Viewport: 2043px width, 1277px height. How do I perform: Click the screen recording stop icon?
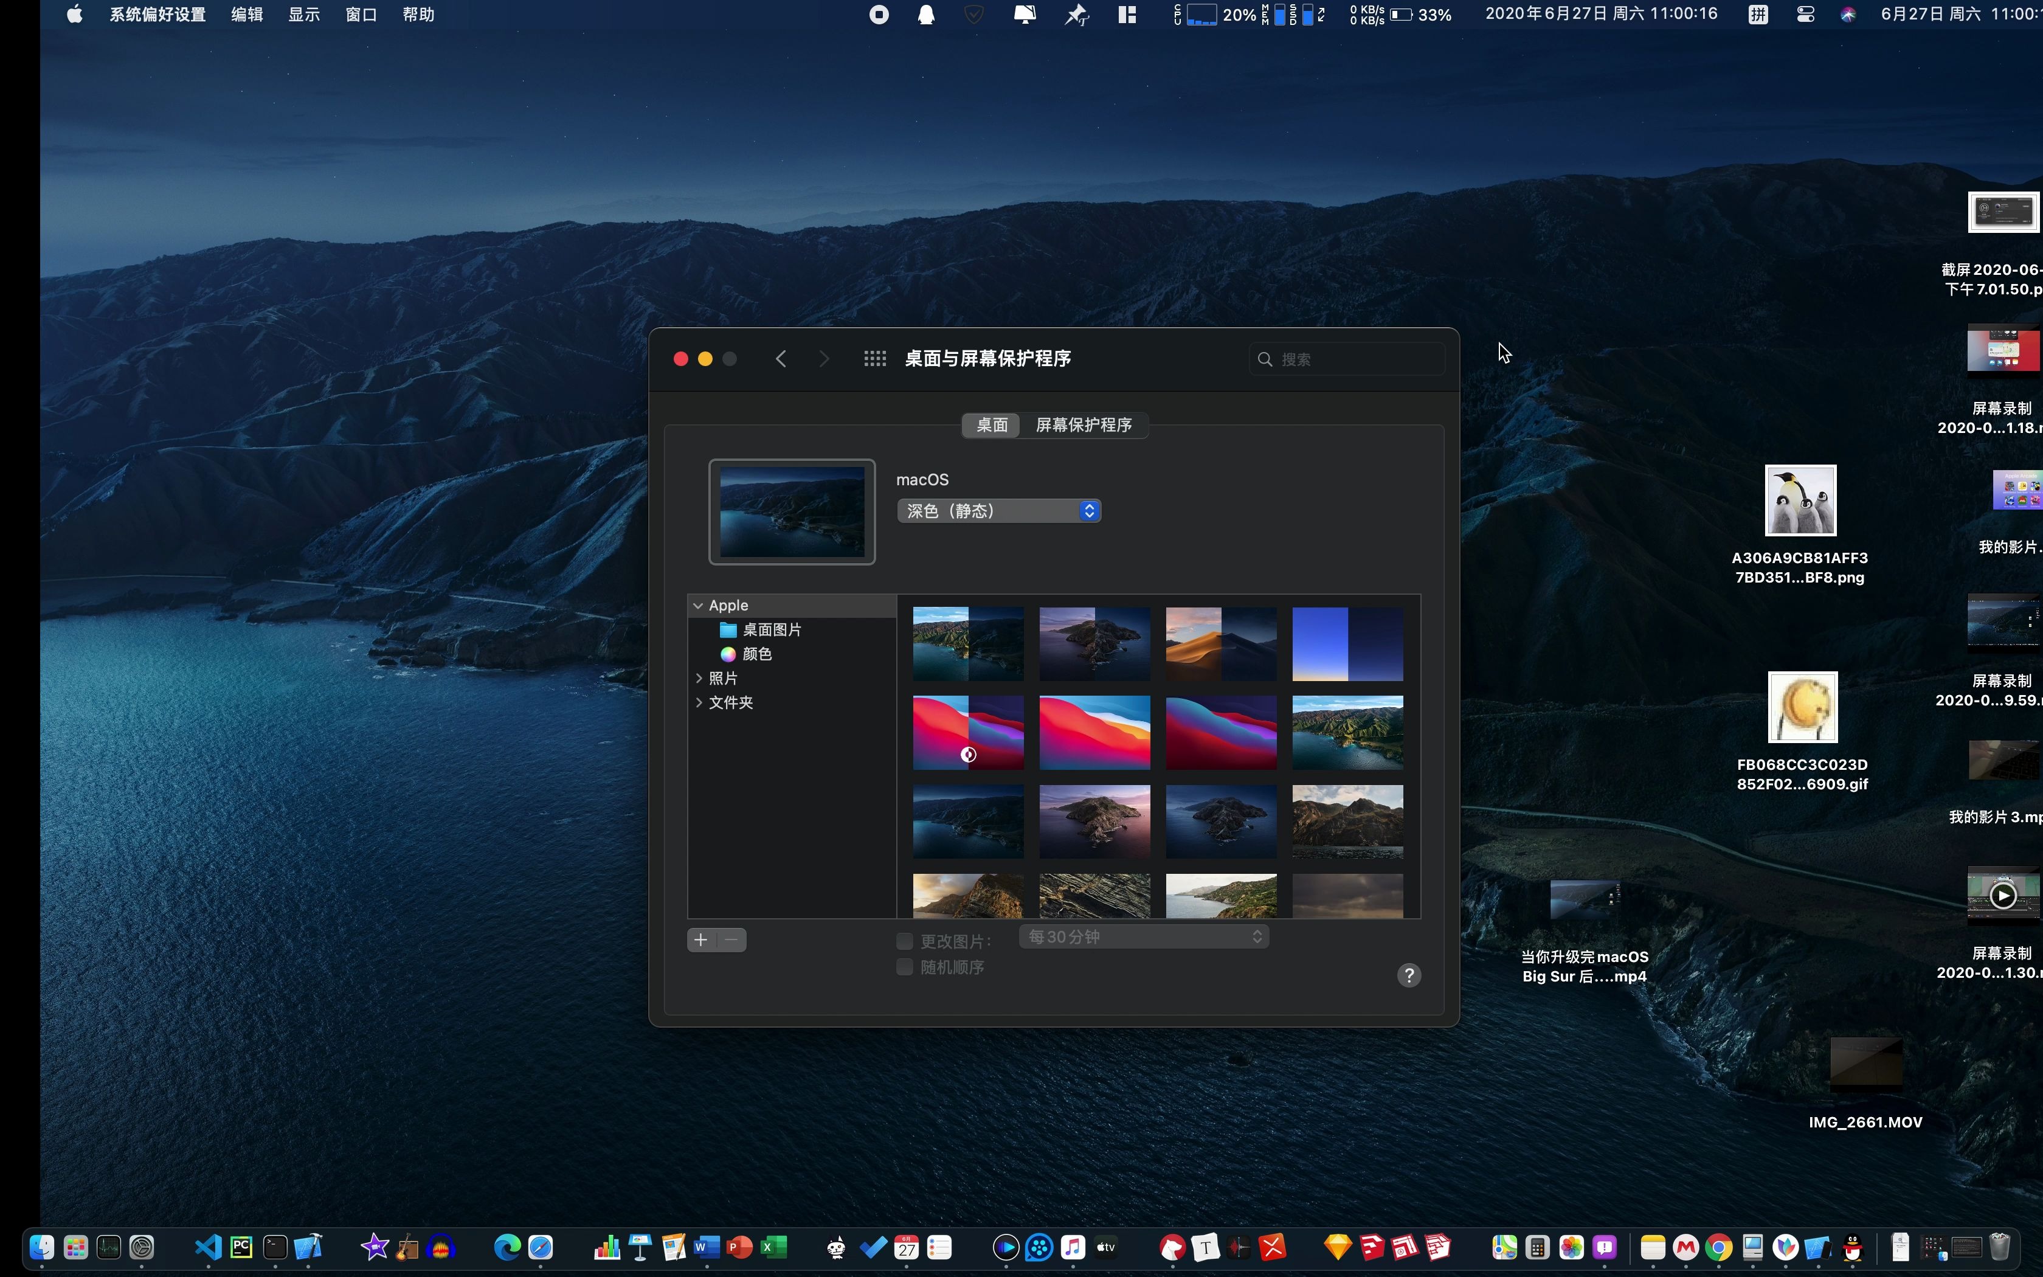point(879,15)
